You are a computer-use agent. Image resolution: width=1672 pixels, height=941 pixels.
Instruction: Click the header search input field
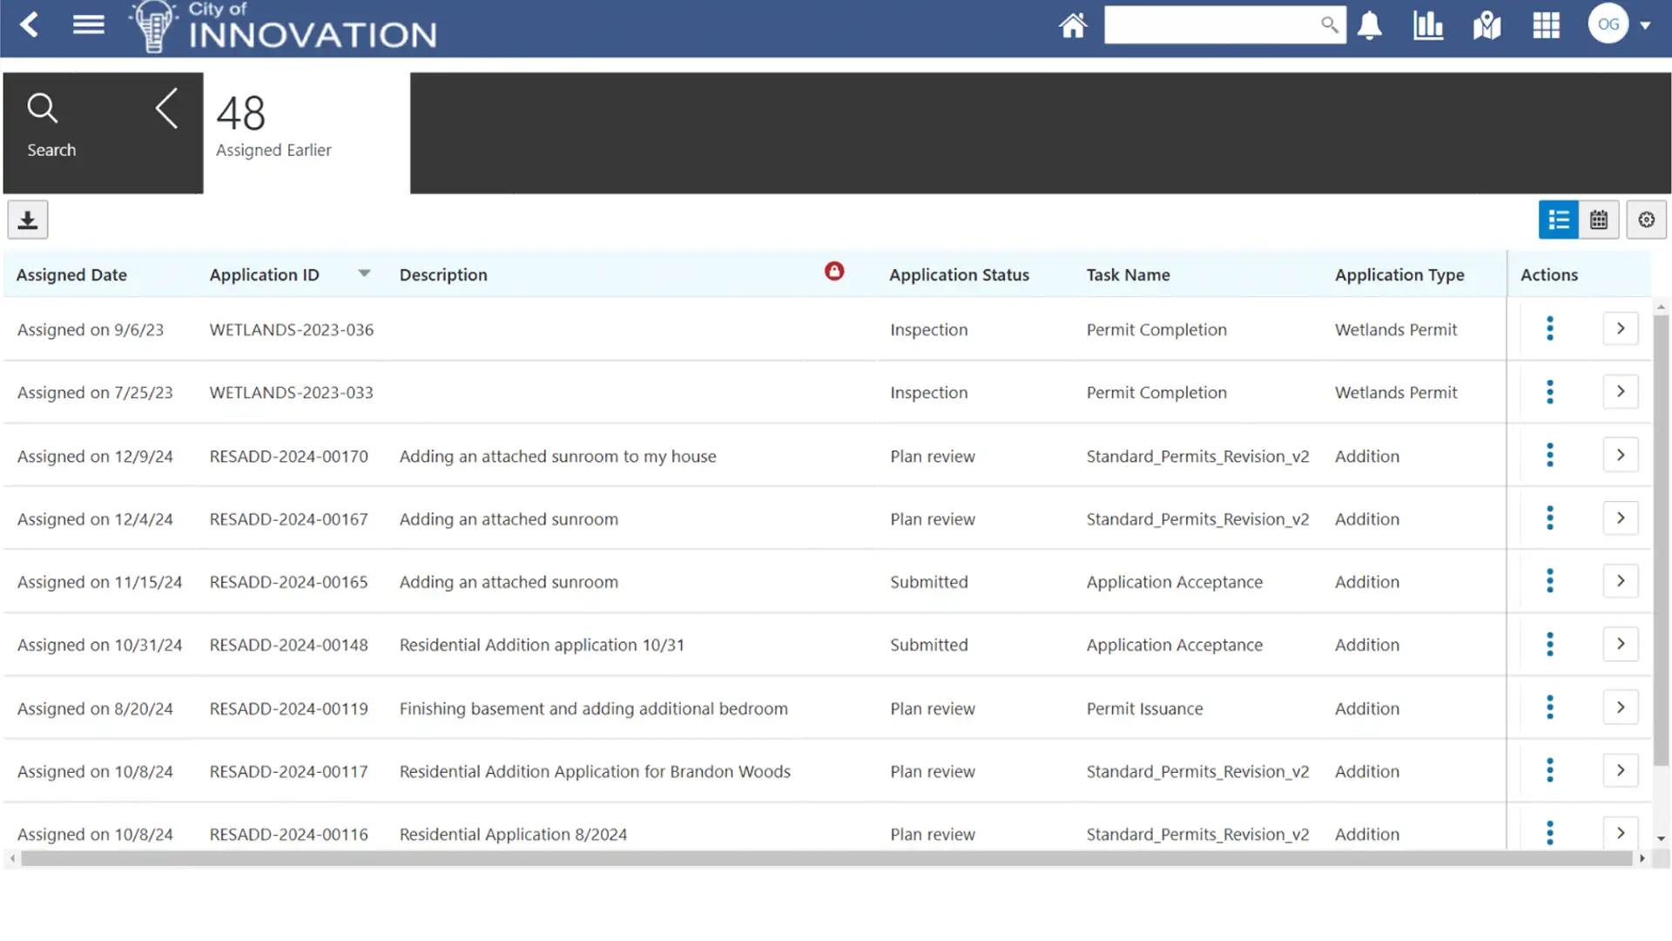coord(1210,24)
